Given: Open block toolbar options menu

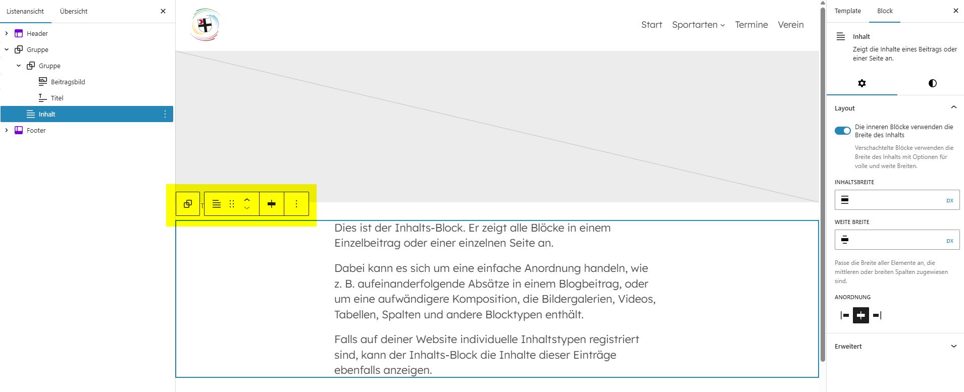Looking at the screenshot, I should [x=296, y=204].
